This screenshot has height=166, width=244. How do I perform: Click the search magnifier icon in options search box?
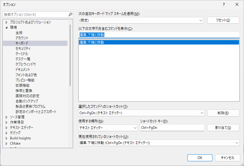[x=70, y=15]
